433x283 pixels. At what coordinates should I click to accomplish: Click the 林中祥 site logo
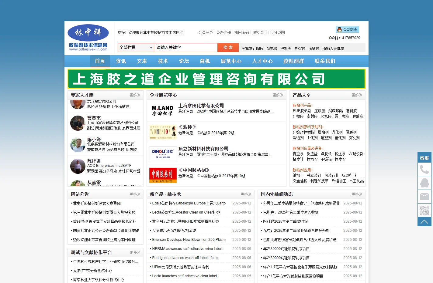tap(88, 38)
